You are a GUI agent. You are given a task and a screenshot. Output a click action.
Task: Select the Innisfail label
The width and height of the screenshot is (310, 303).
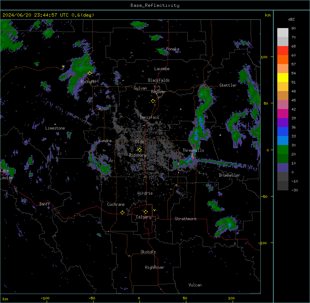pos(149,117)
